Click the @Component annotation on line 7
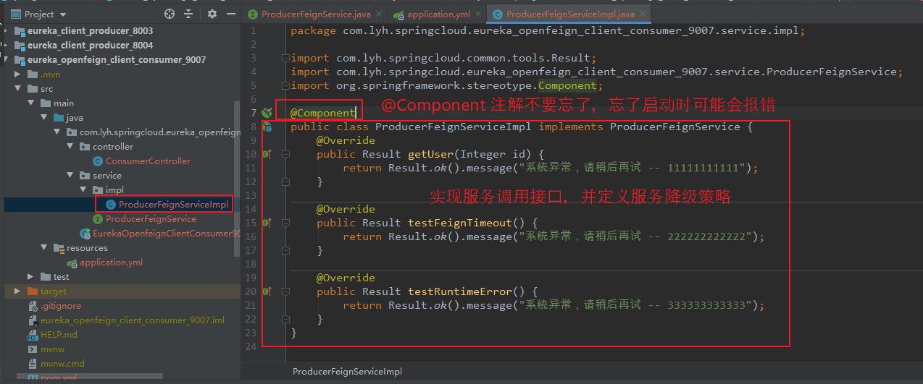This screenshot has height=384, width=923. click(323, 113)
